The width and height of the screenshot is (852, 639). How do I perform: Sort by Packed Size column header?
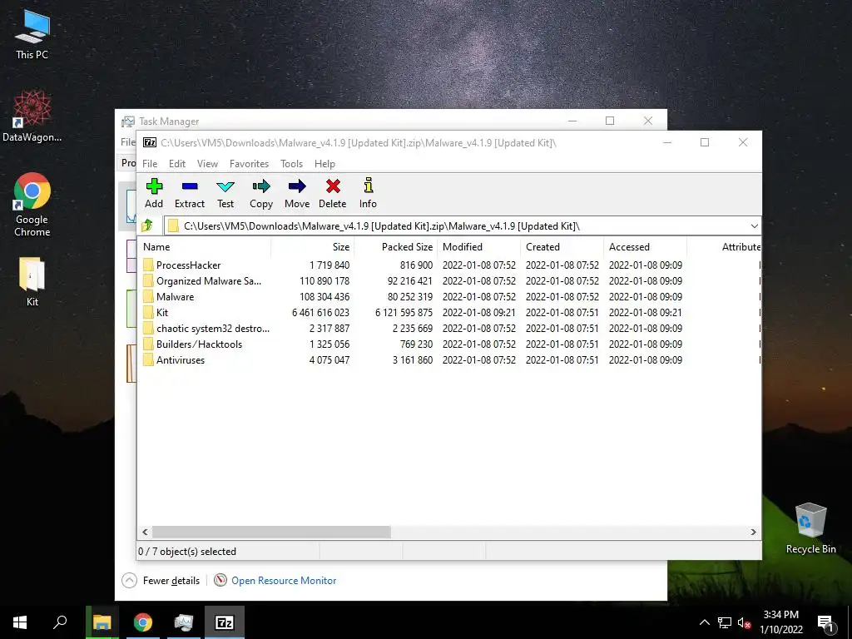click(x=396, y=246)
